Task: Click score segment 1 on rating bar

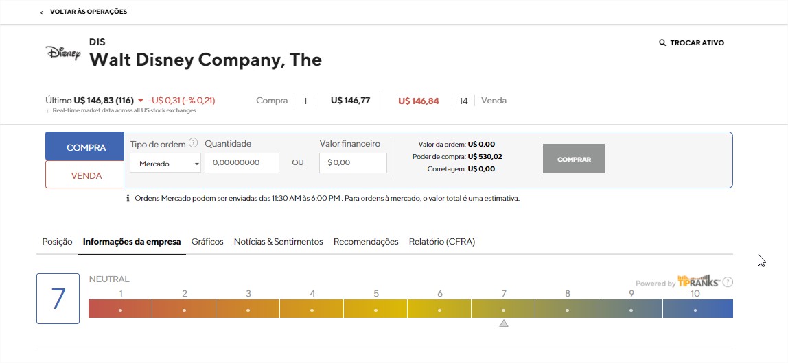Action: coord(121,309)
